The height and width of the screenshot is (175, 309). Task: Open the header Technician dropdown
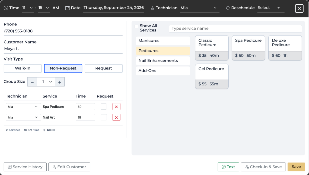pyautogui.click(x=200, y=8)
